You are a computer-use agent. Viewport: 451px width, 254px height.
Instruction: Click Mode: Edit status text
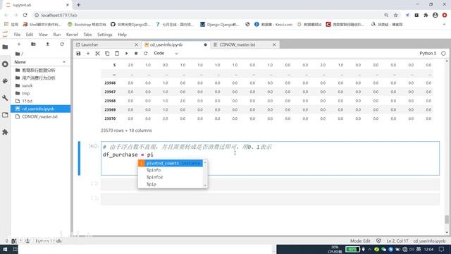click(x=360, y=241)
